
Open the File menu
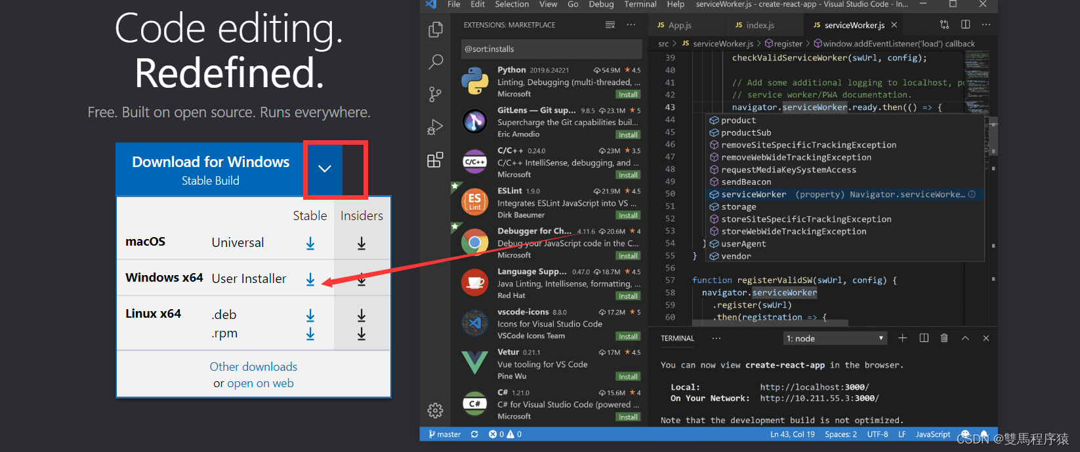tap(454, 4)
